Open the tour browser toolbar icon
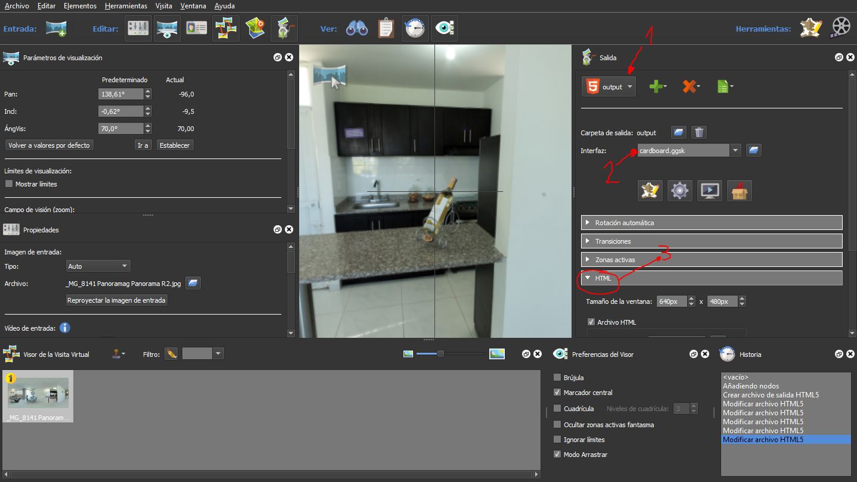This screenshot has width=857, height=482. pos(226,28)
